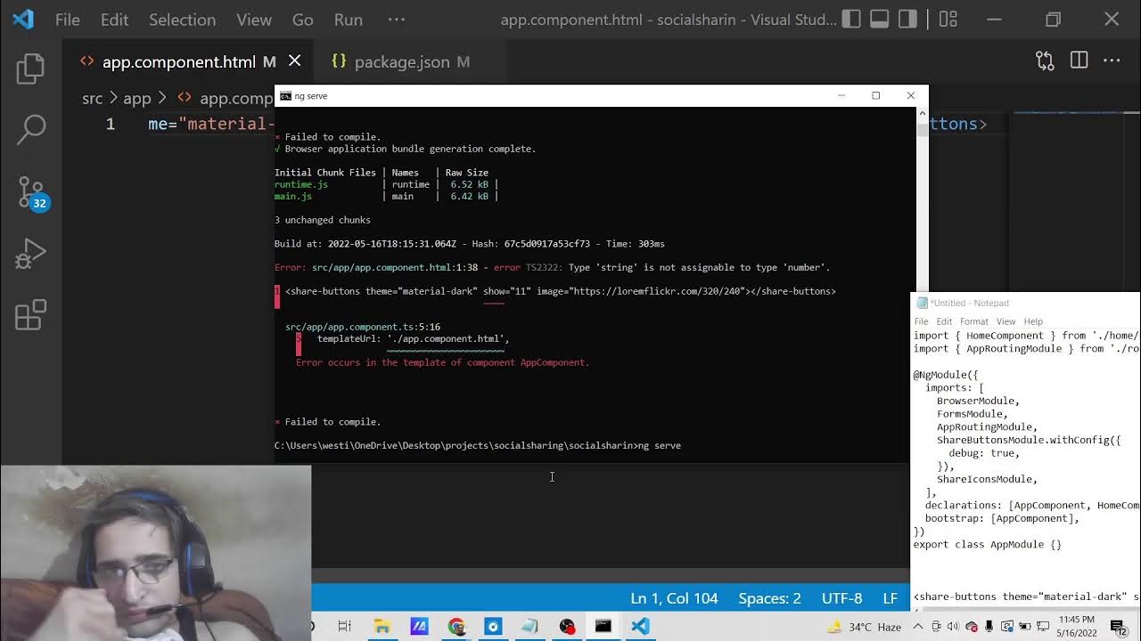Expand the editor More Actions ellipsis menu
Image resolution: width=1141 pixels, height=641 pixels.
point(1112,61)
